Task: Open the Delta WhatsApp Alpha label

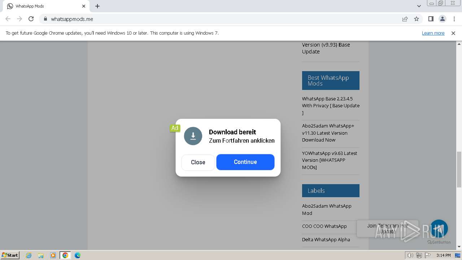Action: pyautogui.click(x=326, y=239)
